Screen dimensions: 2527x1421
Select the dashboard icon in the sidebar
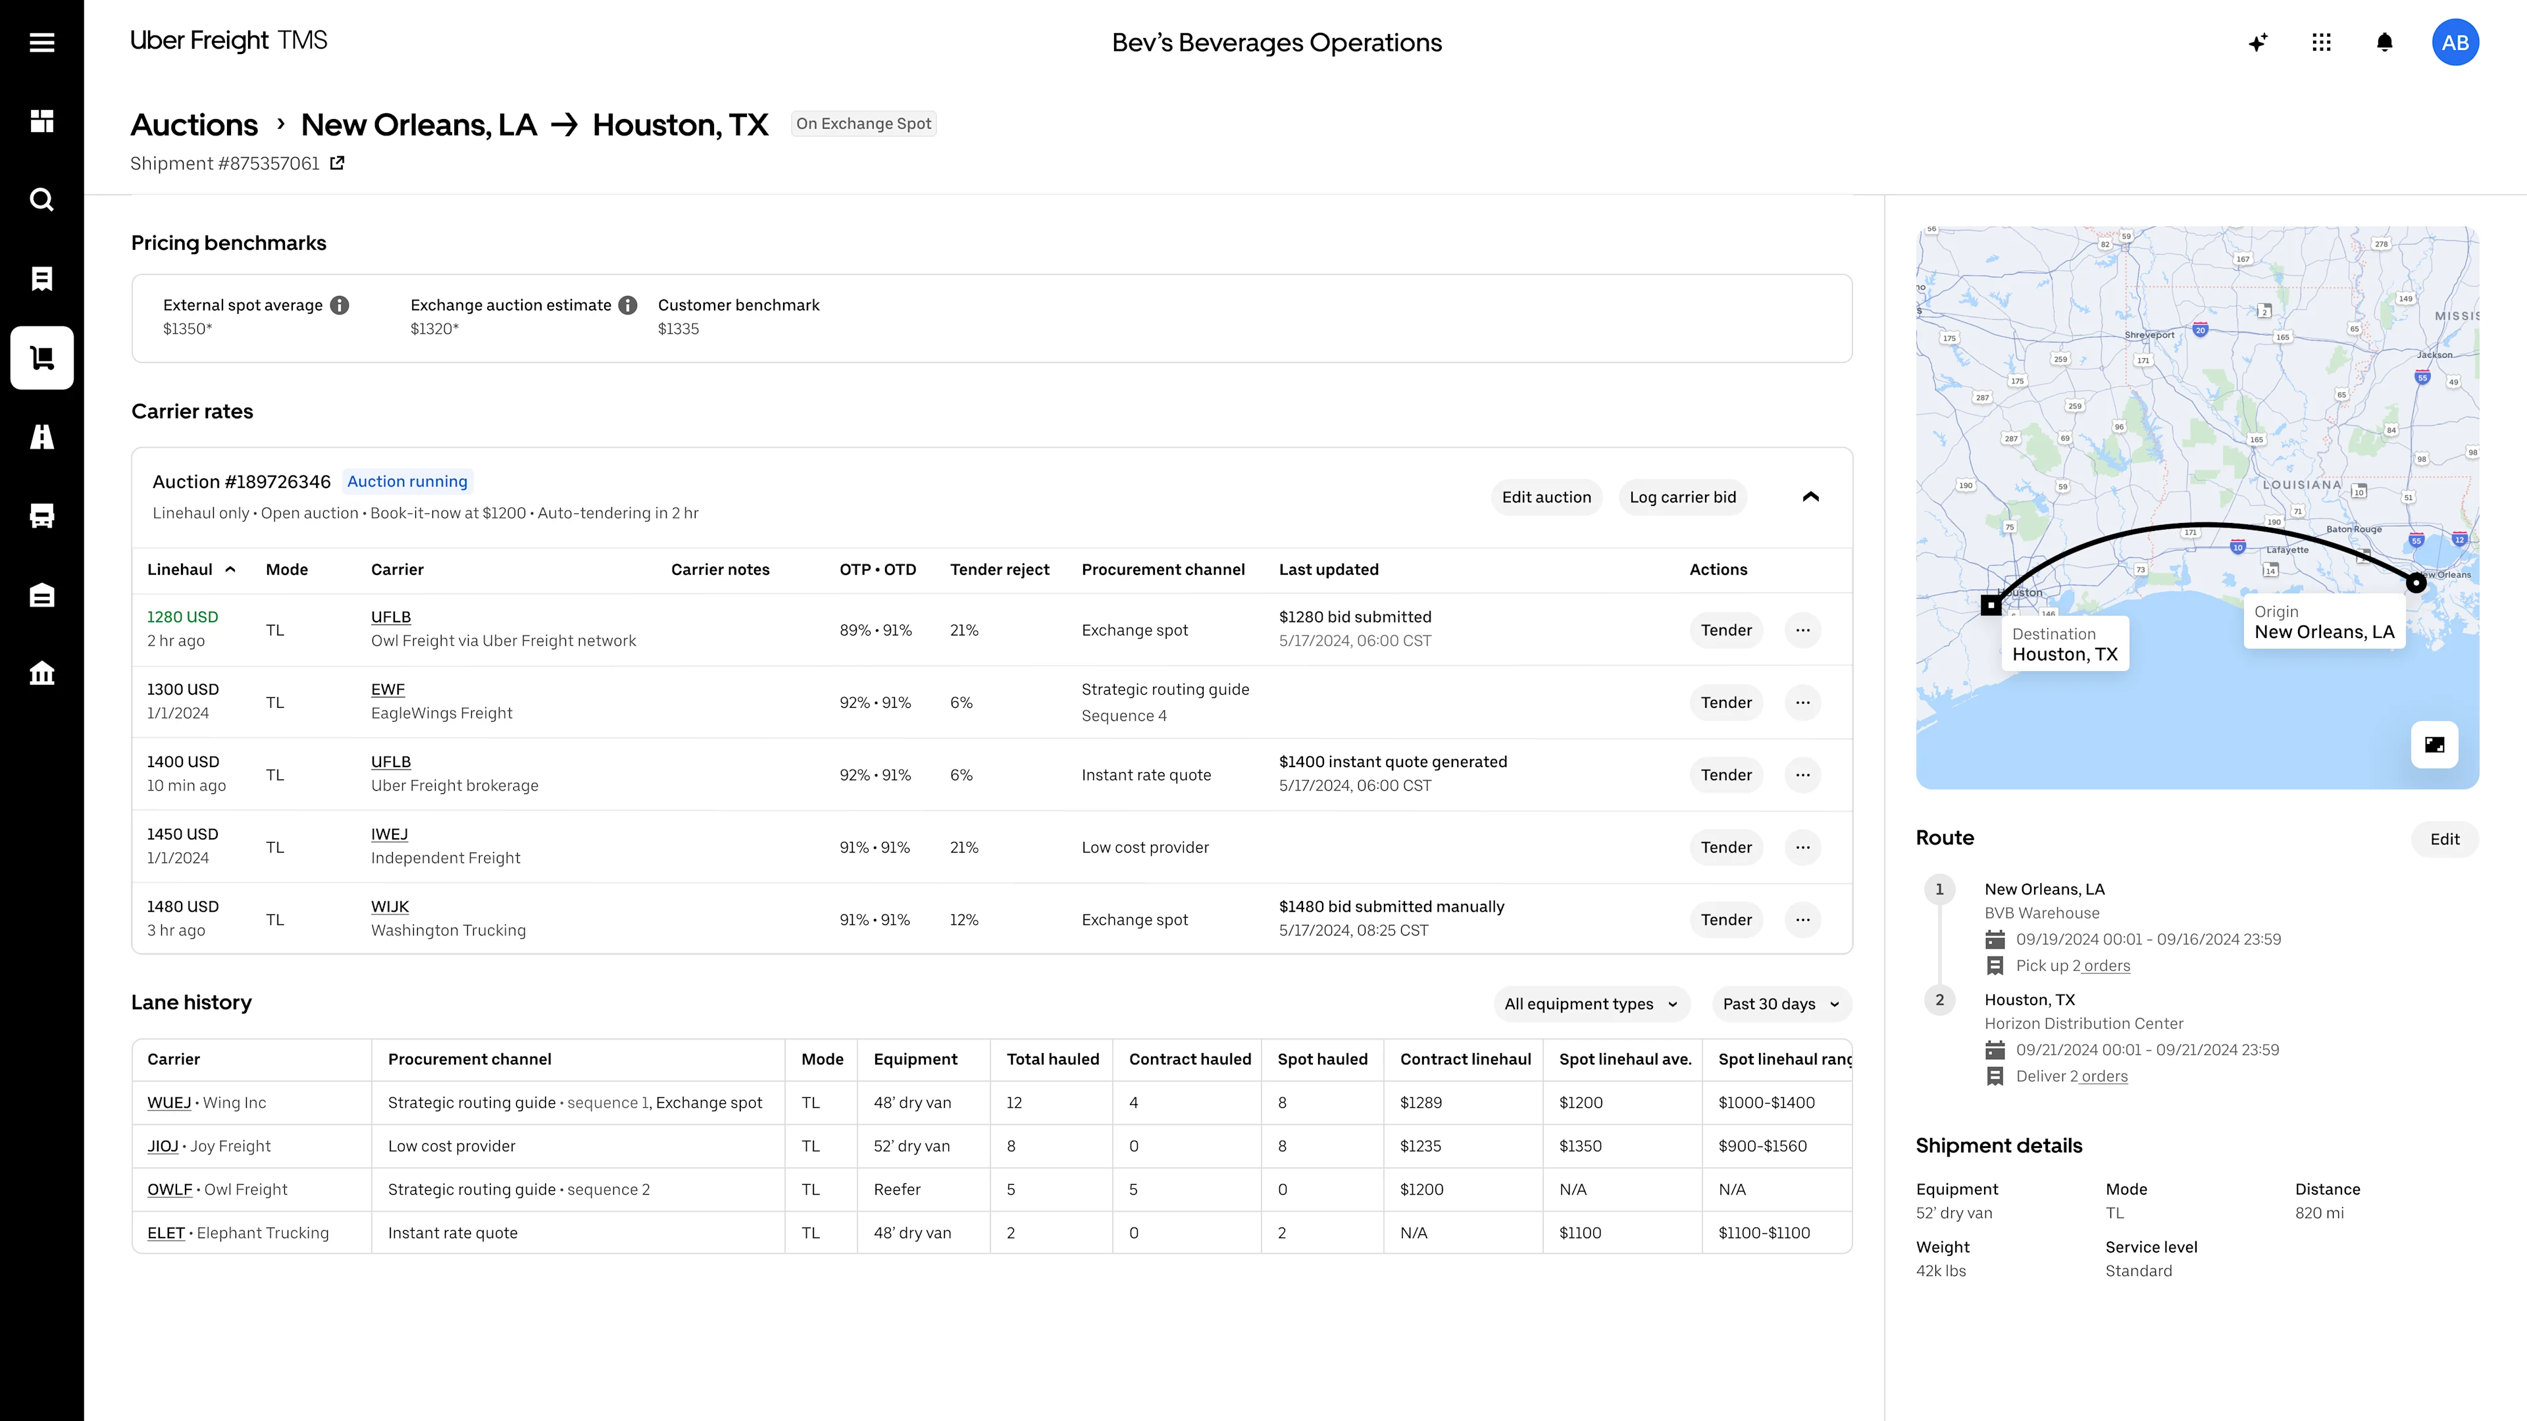[x=42, y=122]
